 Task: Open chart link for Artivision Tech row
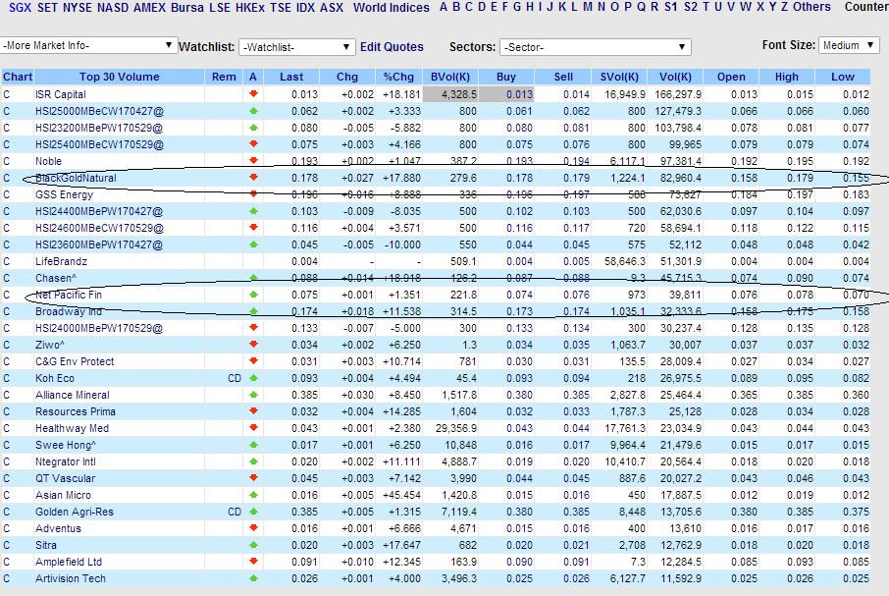6,579
